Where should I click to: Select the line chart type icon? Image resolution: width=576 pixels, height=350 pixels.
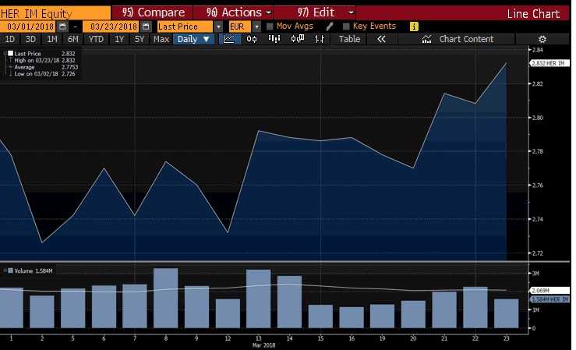pyautogui.click(x=229, y=39)
